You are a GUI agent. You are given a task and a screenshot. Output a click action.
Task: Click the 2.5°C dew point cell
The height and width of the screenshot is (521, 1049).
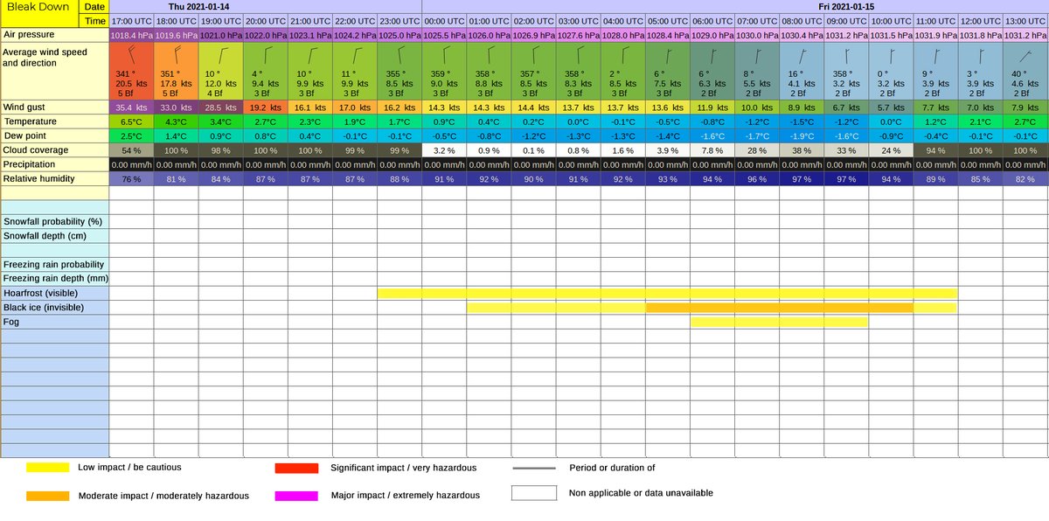(133, 135)
